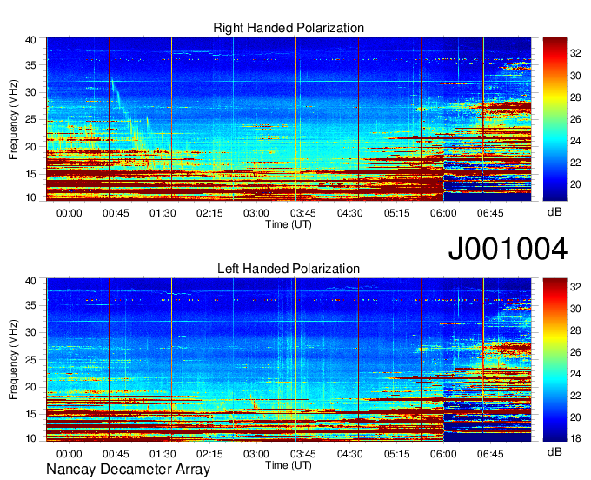Click the 15 MHz frequency tick of the Right Handed plot
Viewport: 591px width, 480px height.
[x=30, y=174]
